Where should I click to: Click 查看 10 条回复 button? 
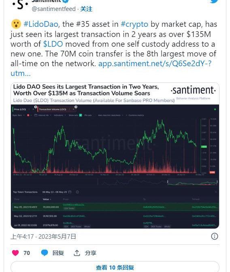point(115,267)
